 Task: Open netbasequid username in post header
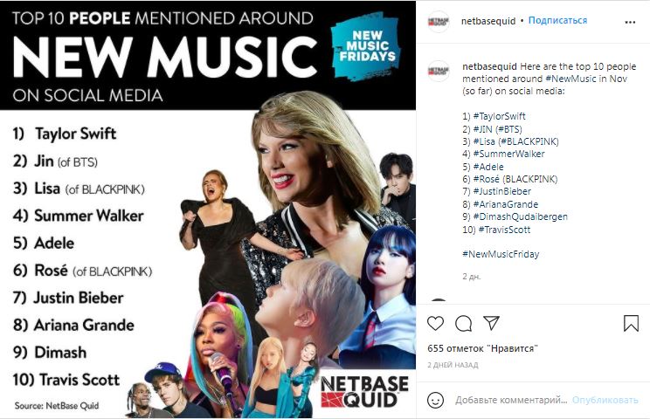click(488, 21)
